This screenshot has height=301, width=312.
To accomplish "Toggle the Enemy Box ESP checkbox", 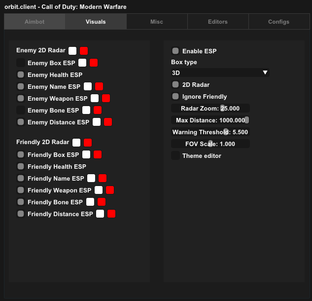I will [21, 63].
